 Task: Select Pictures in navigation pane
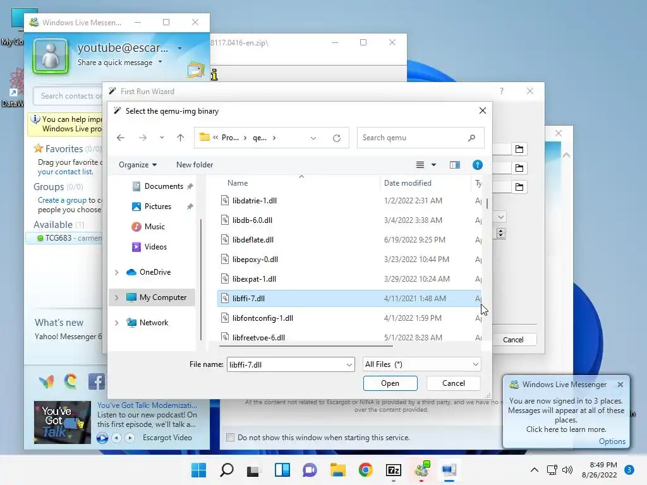[x=157, y=207]
